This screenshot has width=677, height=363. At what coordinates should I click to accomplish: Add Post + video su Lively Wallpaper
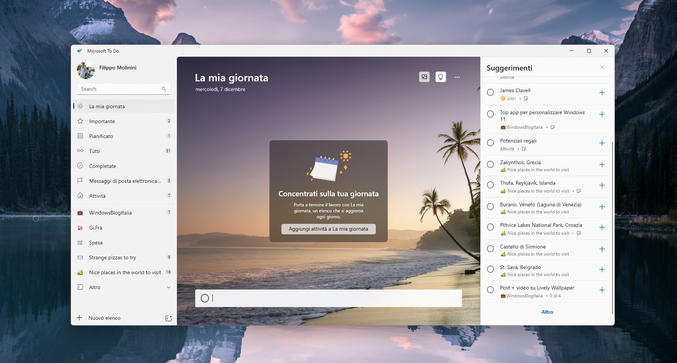[x=602, y=290]
